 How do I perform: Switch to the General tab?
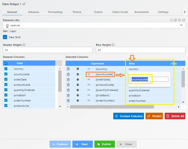coord(12,12)
